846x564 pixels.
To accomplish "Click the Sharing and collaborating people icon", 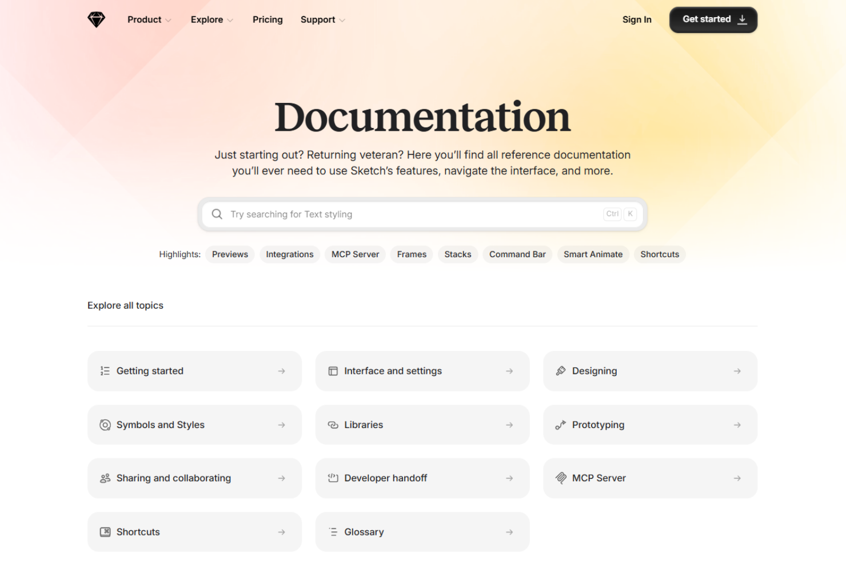I will click(105, 478).
